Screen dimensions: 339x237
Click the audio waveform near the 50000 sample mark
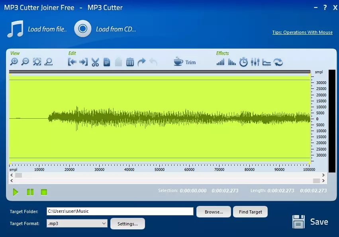[159, 119]
